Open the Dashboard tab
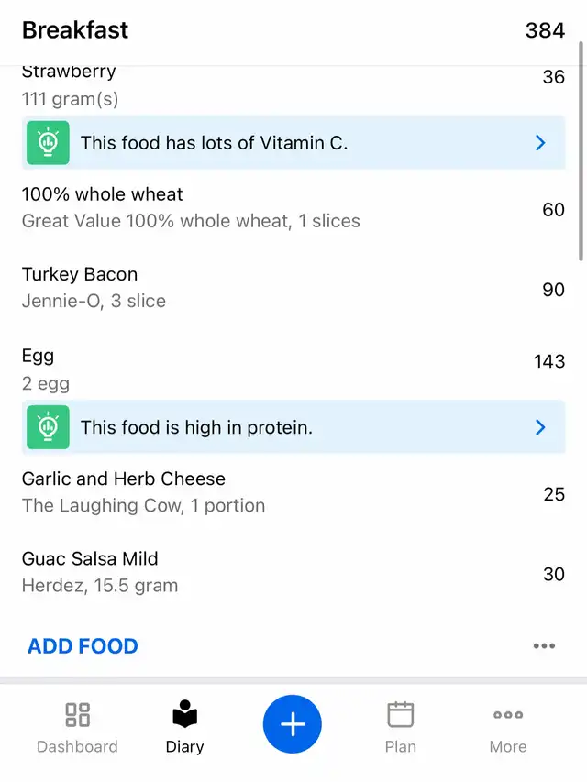Screen dimensions: 587x782 [x=77, y=728]
